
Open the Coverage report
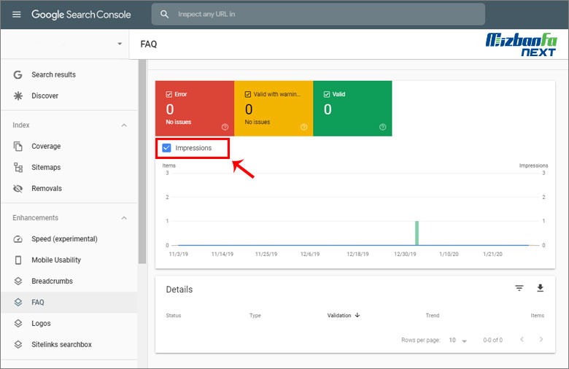[46, 147]
